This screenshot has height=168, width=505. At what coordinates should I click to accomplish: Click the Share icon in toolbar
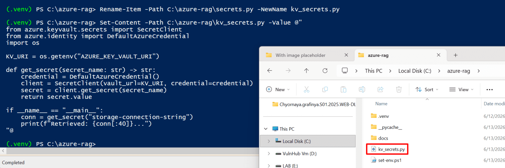380,89
